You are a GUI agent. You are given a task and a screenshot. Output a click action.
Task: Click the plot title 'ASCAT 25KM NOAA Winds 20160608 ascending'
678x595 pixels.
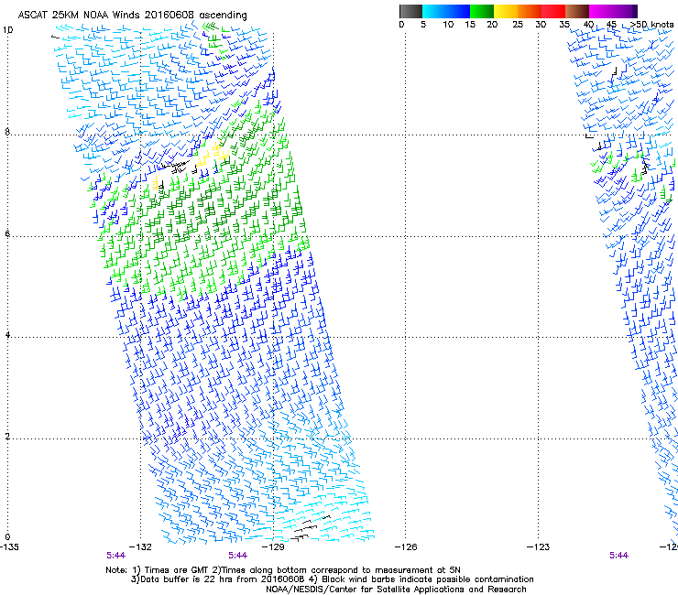(x=132, y=16)
